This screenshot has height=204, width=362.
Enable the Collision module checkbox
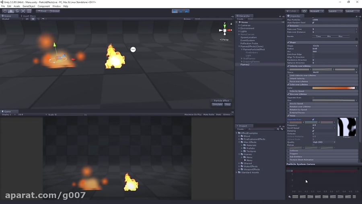pos(288,150)
